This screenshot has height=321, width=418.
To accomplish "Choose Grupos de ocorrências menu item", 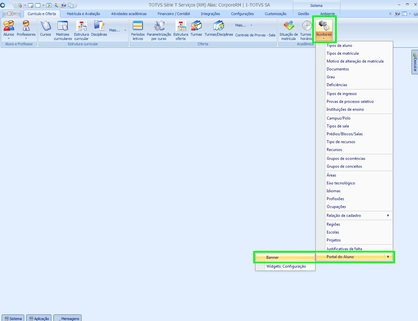I will (x=354, y=159).
